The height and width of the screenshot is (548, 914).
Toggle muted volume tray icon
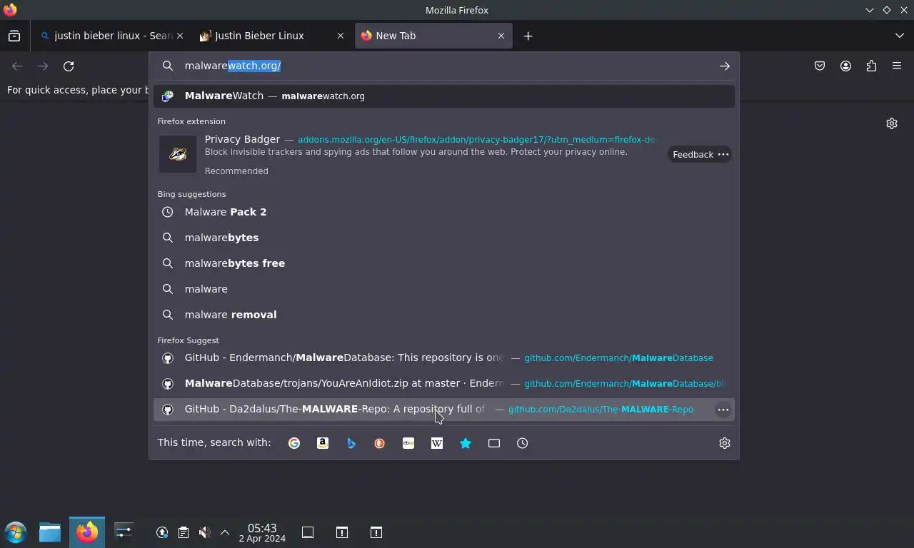click(204, 532)
